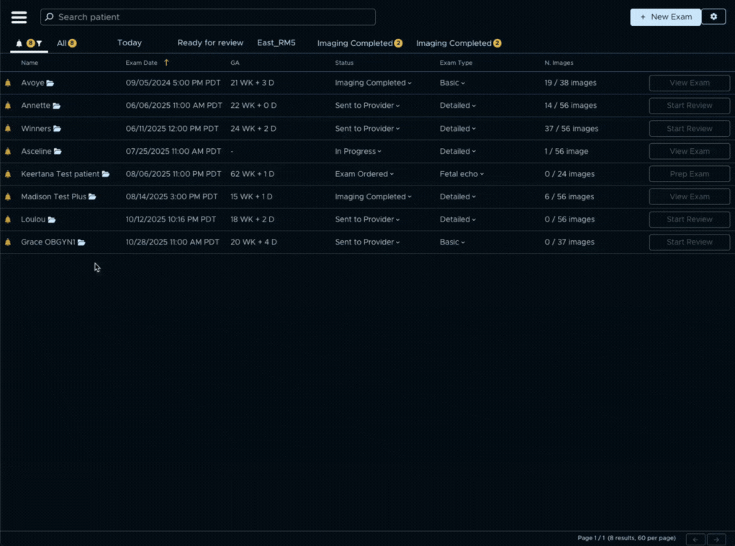735x546 pixels.
Task: Expand the In Progress status dropdown
Action: click(x=358, y=152)
